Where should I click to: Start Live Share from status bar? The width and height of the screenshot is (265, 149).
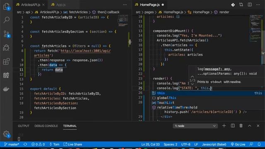pos(73,144)
